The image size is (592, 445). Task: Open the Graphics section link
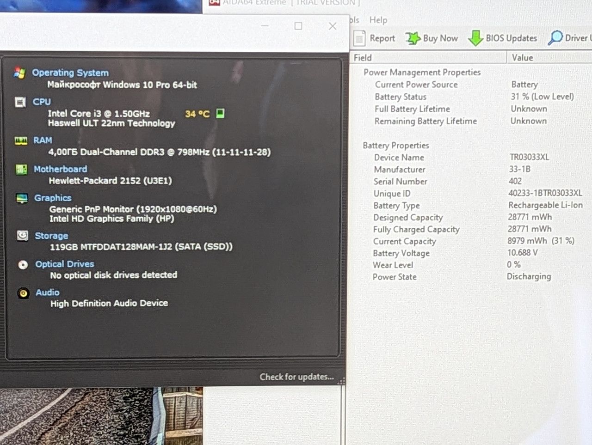53,198
